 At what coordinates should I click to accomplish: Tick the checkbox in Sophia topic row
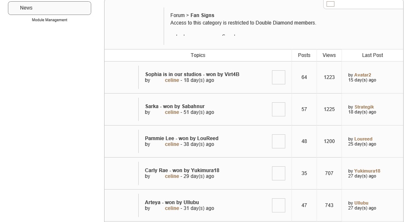point(279,77)
